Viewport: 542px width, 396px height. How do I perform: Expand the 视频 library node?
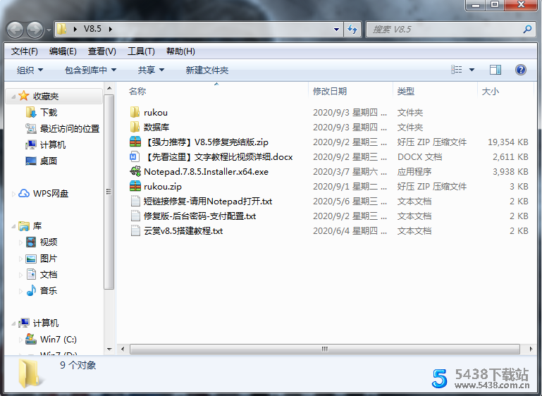20,242
